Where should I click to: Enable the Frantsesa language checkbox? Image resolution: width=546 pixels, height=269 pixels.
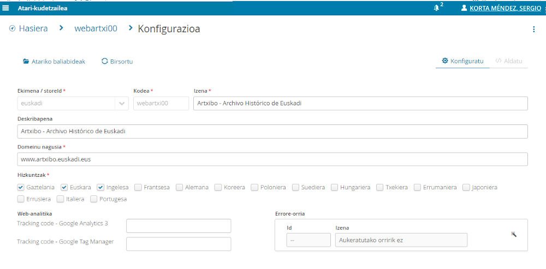138,187
